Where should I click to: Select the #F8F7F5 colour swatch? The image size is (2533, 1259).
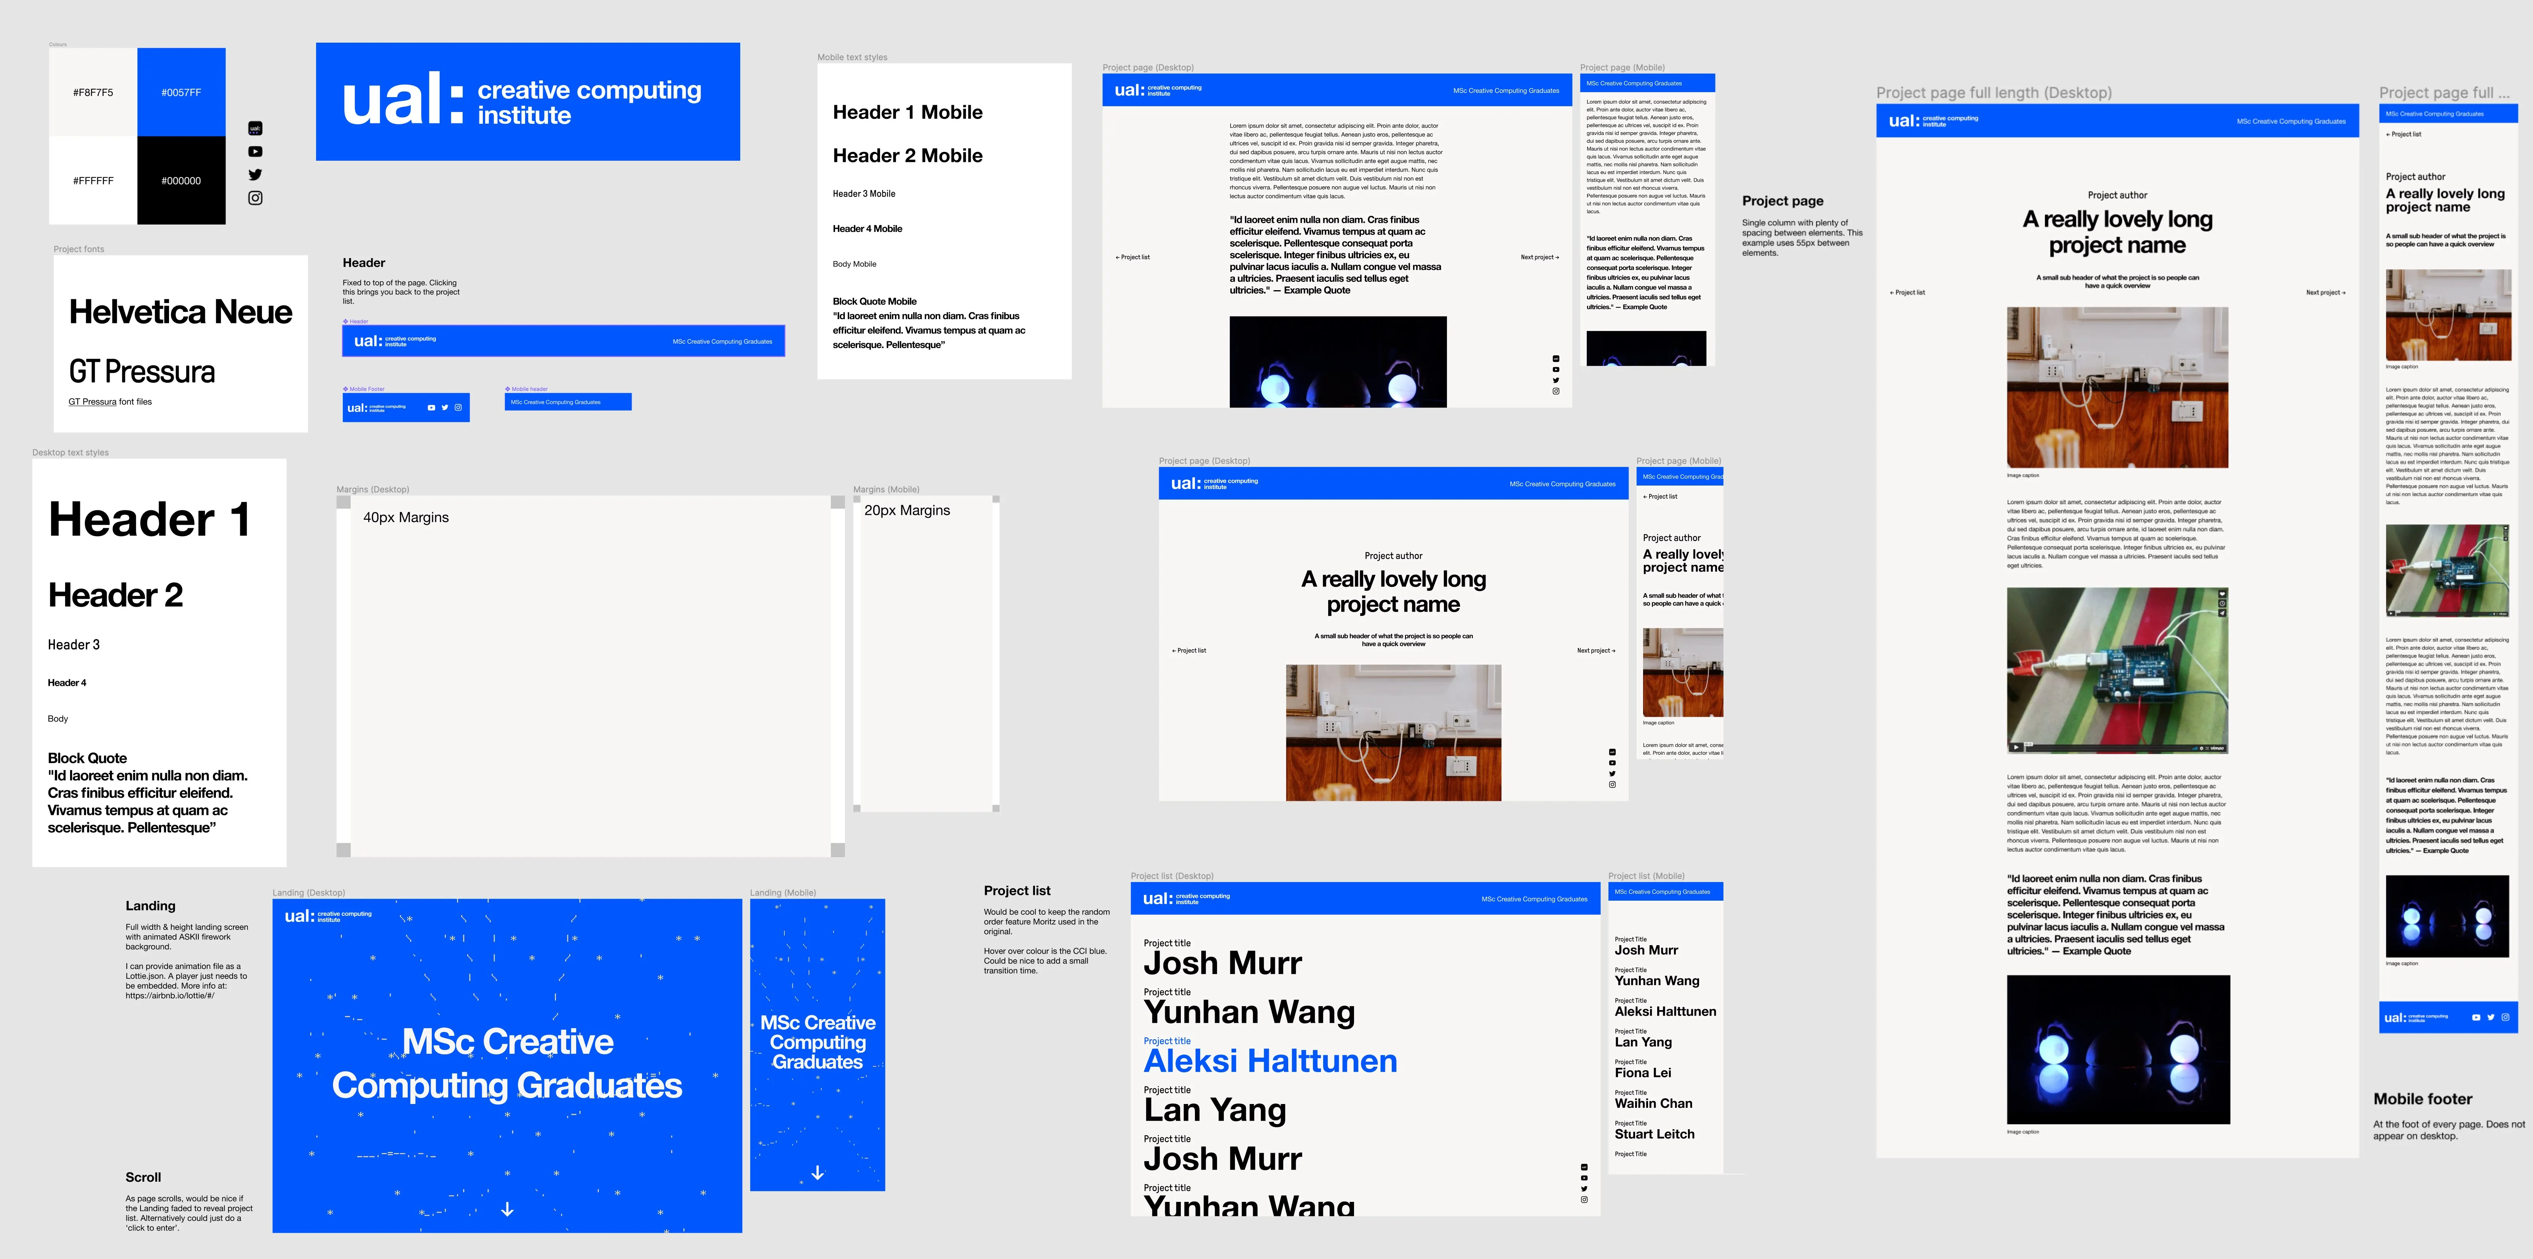tap(93, 93)
